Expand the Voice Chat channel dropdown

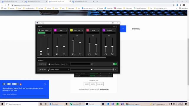[82, 30]
